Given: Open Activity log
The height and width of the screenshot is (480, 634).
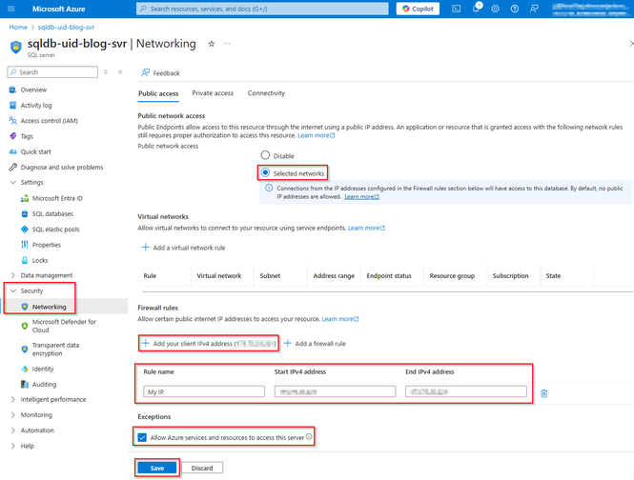Looking at the screenshot, I should pyautogui.click(x=36, y=105).
